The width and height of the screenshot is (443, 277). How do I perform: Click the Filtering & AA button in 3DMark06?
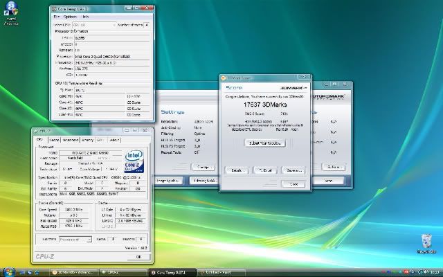(x=205, y=181)
